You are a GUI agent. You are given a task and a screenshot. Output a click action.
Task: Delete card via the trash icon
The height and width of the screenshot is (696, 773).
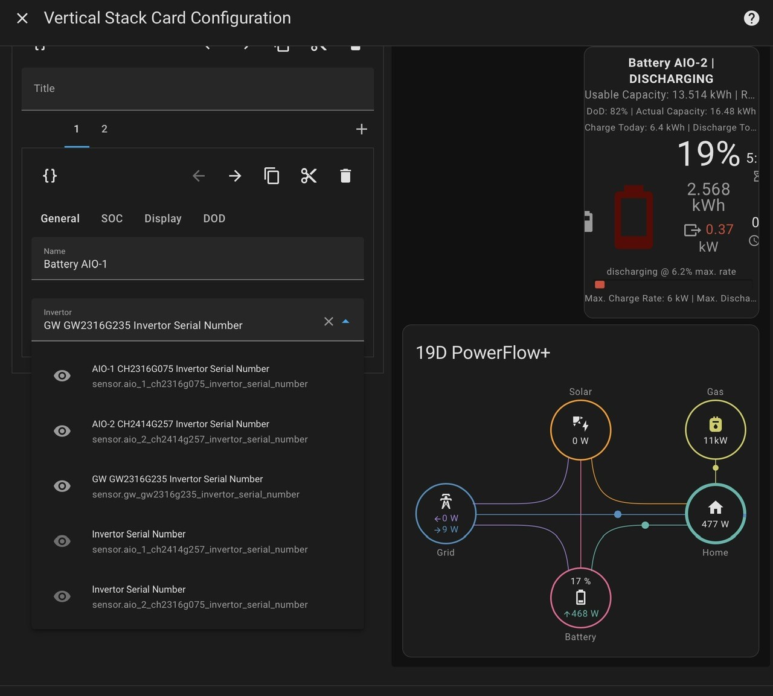pyautogui.click(x=345, y=176)
